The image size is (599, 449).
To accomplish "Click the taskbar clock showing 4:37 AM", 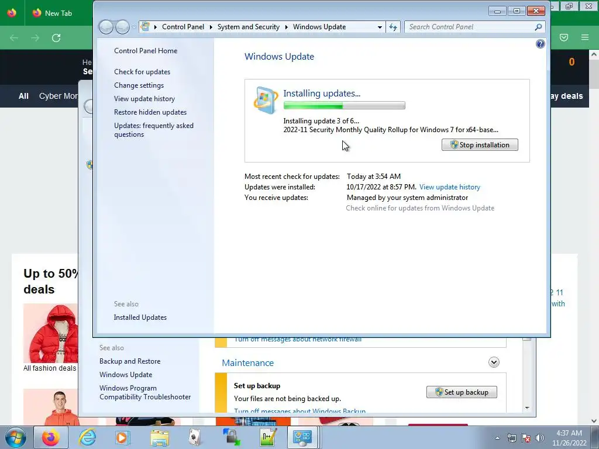I will click(569, 438).
